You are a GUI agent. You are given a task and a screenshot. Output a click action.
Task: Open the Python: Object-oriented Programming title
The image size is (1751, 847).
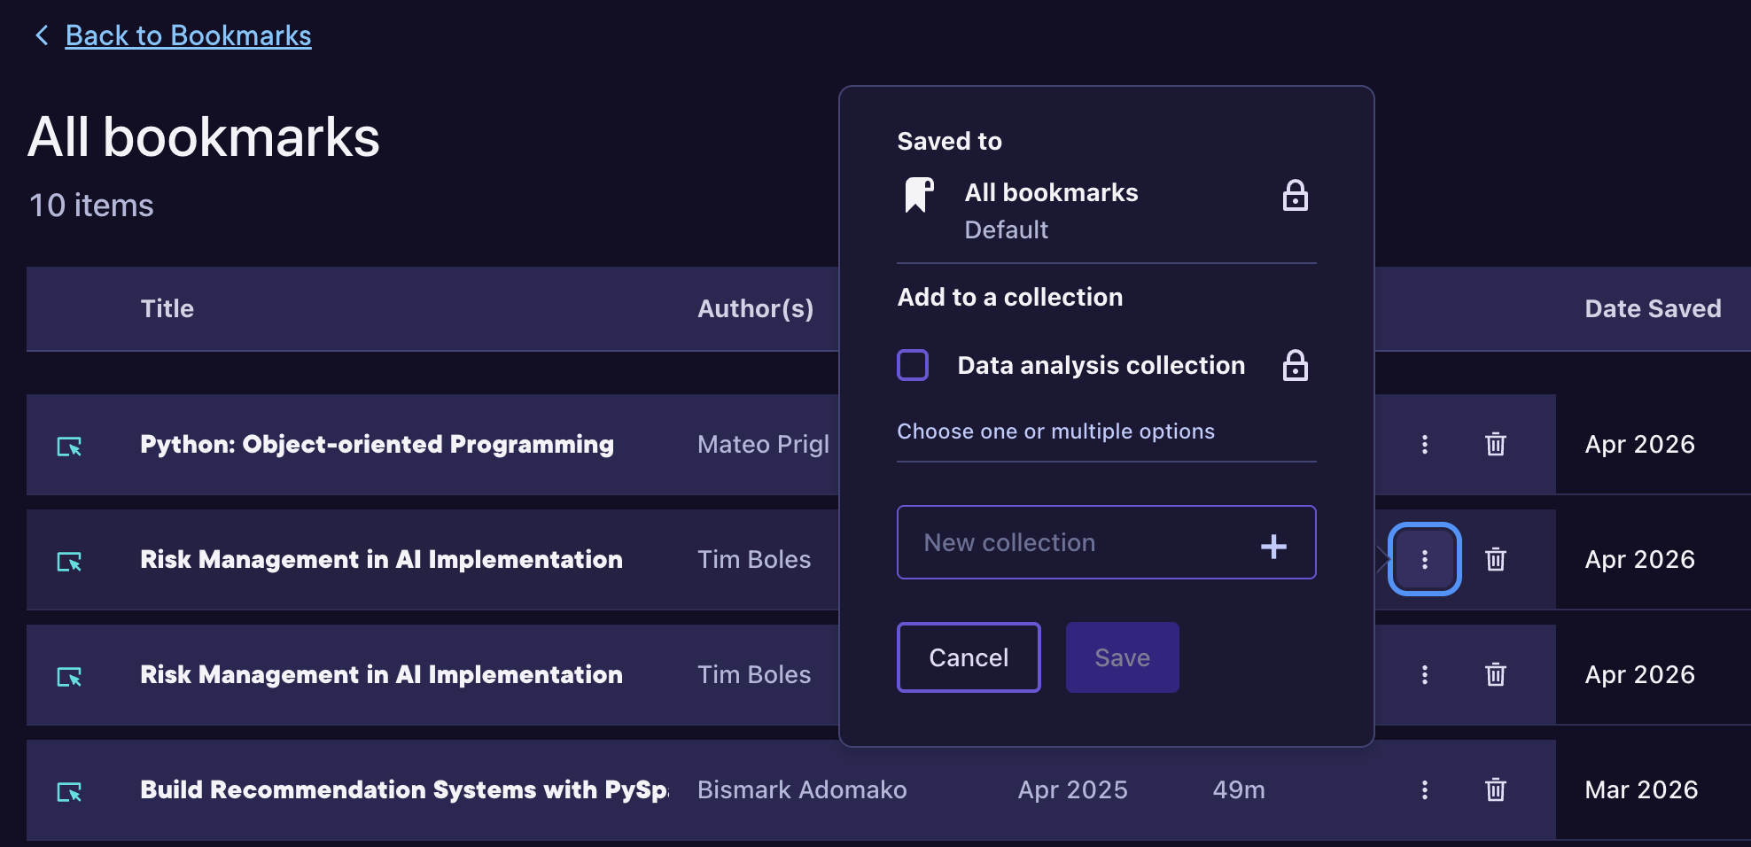[x=377, y=445]
